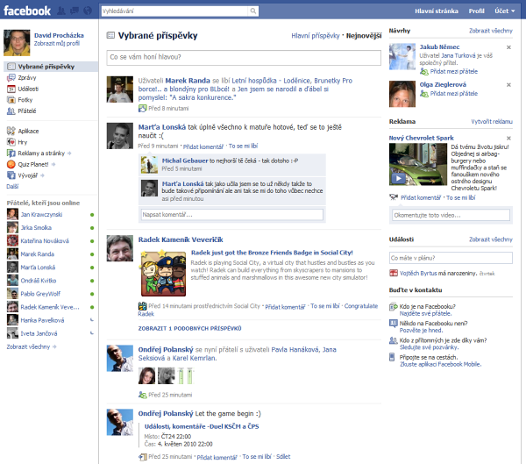Viewport: 526px width, 464px height.
Task: Click Zkuste aplikaci Facebook Mobile link
Action: click(x=440, y=364)
